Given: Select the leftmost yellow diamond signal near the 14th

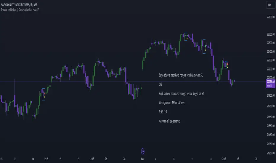Looking at the screenshot, I should [44, 97].
